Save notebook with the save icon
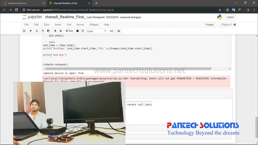The width and height of the screenshot is (258, 145). point(24,31)
